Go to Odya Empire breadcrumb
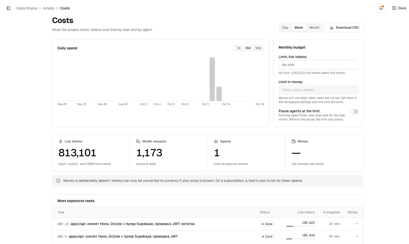409x244 pixels. [27, 8]
